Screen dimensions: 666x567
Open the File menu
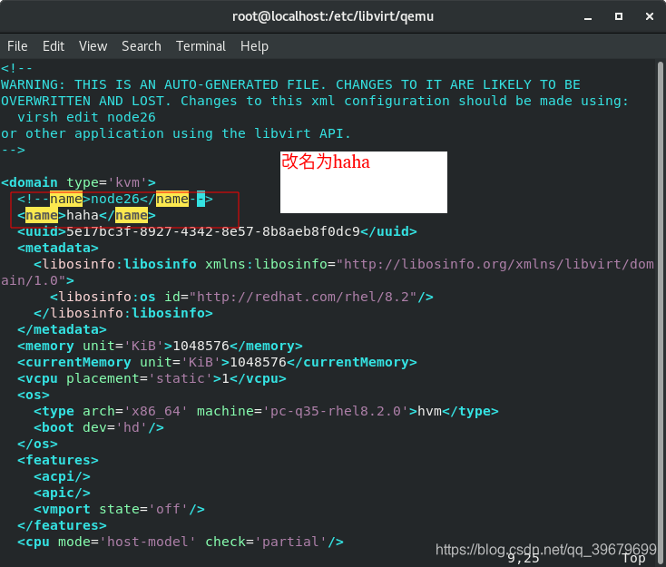pyautogui.click(x=17, y=46)
